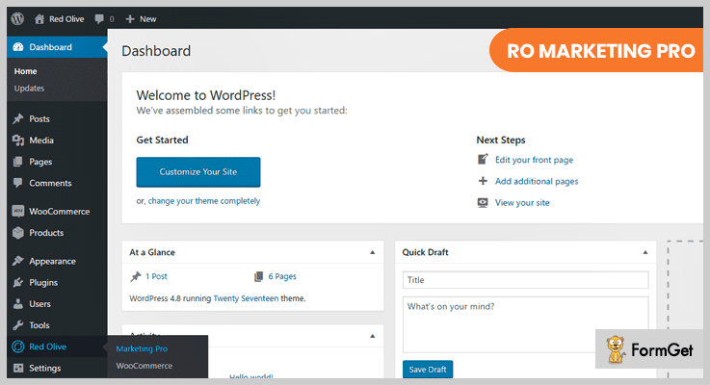Follow change your theme completely link
The height and width of the screenshot is (385, 710).
pyautogui.click(x=204, y=201)
